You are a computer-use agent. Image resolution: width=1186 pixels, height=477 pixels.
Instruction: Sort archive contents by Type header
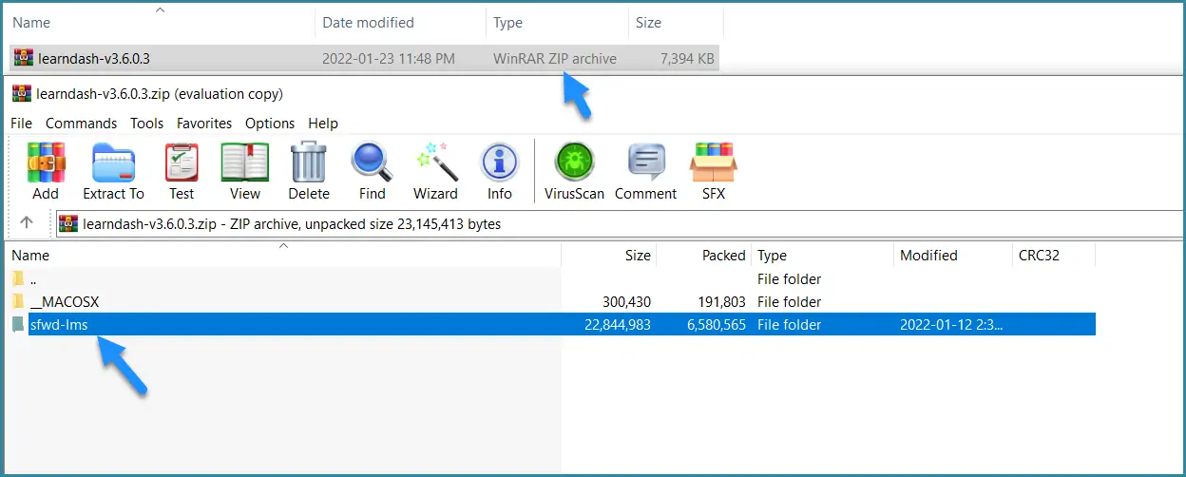tap(823, 256)
